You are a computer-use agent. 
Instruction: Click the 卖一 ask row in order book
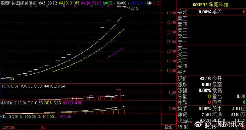211,42
